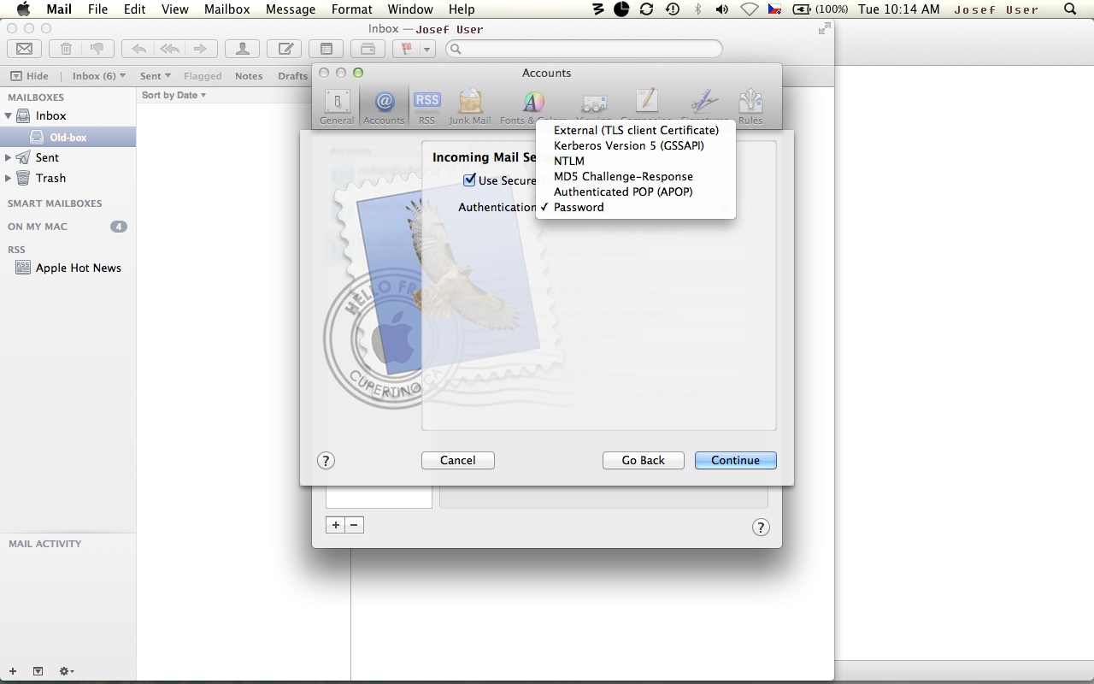Click the Reply arrow toolbar icon
Image resolution: width=1094 pixels, height=684 pixels.
coord(138,49)
